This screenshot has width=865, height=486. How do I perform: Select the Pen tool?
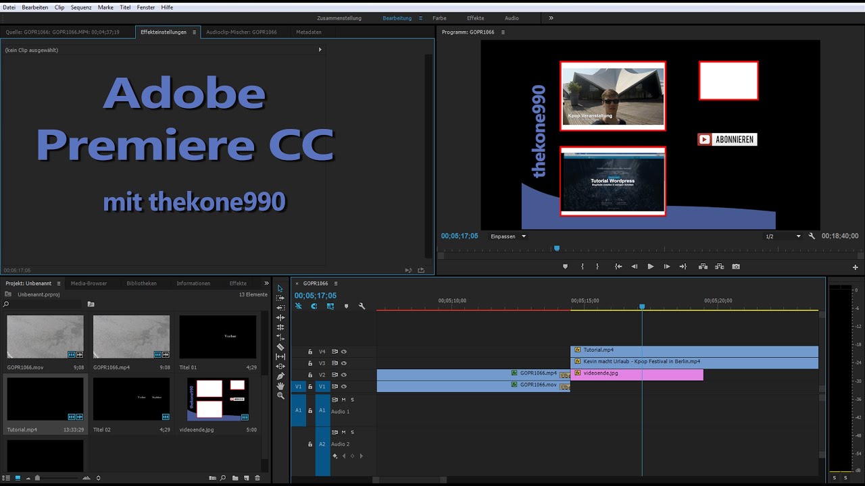pyautogui.click(x=280, y=376)
